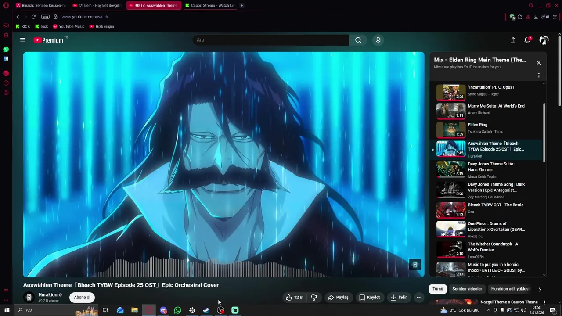Image resolution: width=562 pixels, height=316 pixels.
Task: Open more actions ellipsis under video
Action: tap(419, 297)
